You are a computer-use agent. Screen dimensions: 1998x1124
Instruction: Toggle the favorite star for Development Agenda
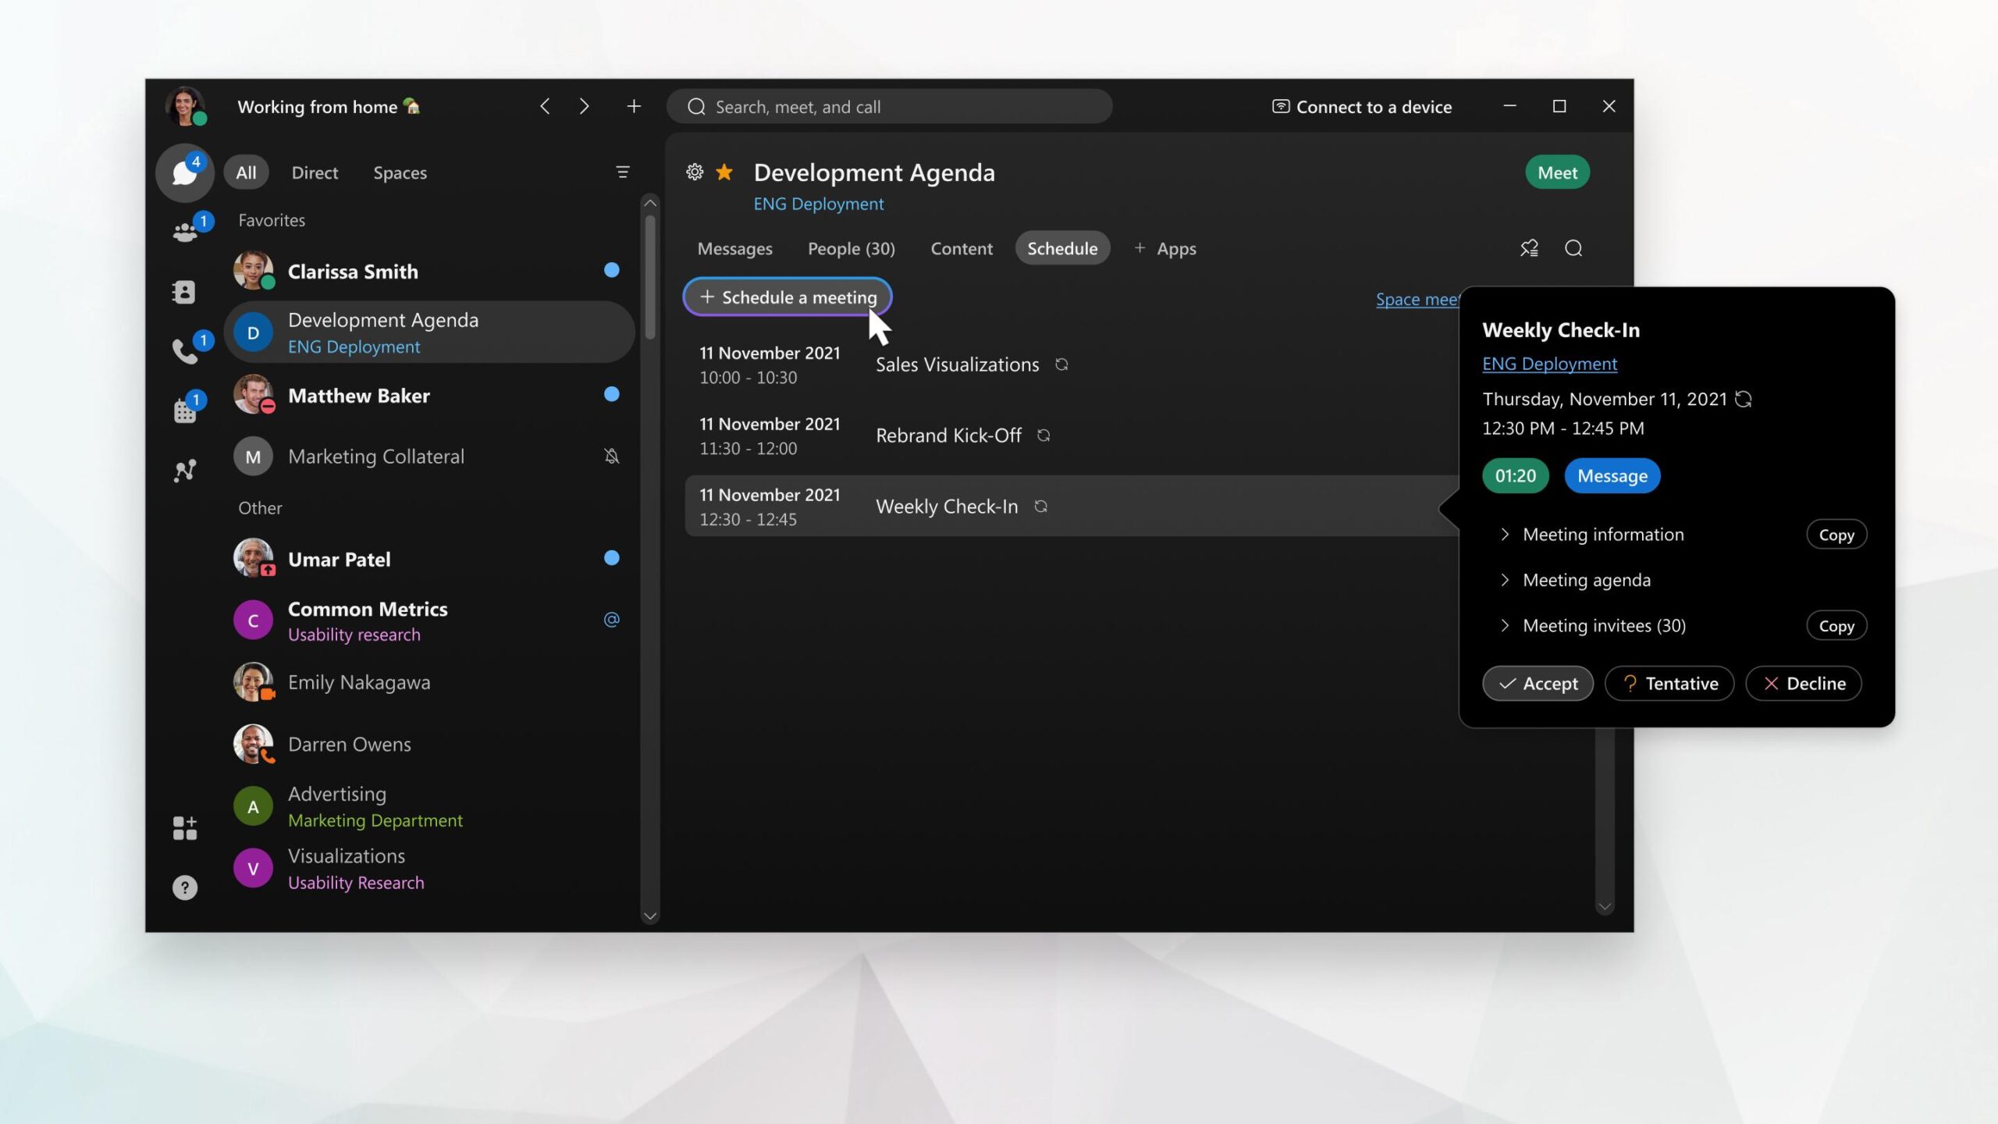click(724, 172)
